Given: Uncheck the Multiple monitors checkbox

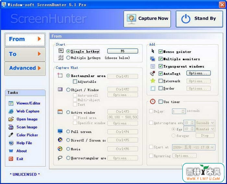Looking at the screenshot, I should pos(161,59).
